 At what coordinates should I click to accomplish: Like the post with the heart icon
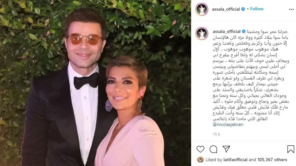click(x=200, y=149)
